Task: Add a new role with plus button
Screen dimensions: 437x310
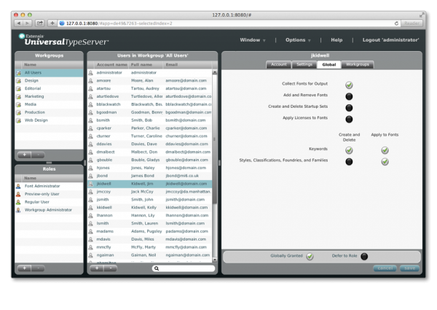Action: point(25,268)
